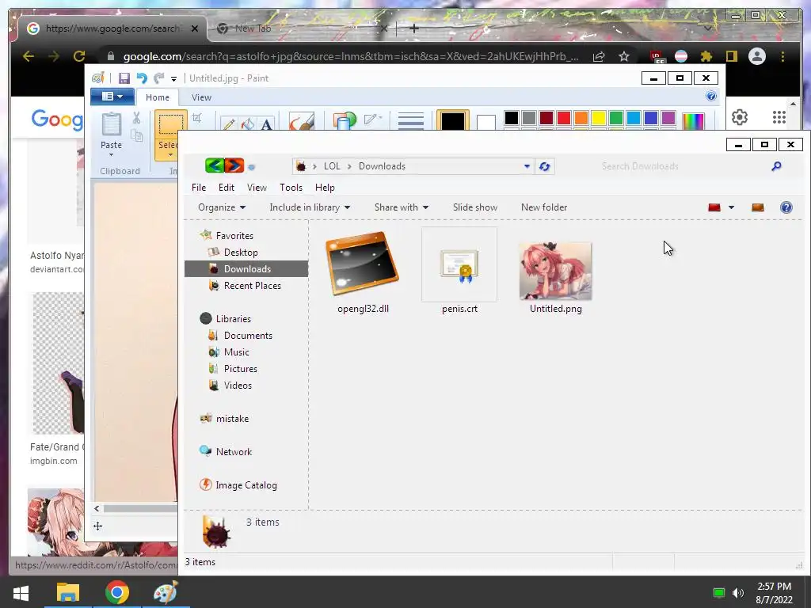Select the Brushes tool in Paint

click(x=302, y=122)
